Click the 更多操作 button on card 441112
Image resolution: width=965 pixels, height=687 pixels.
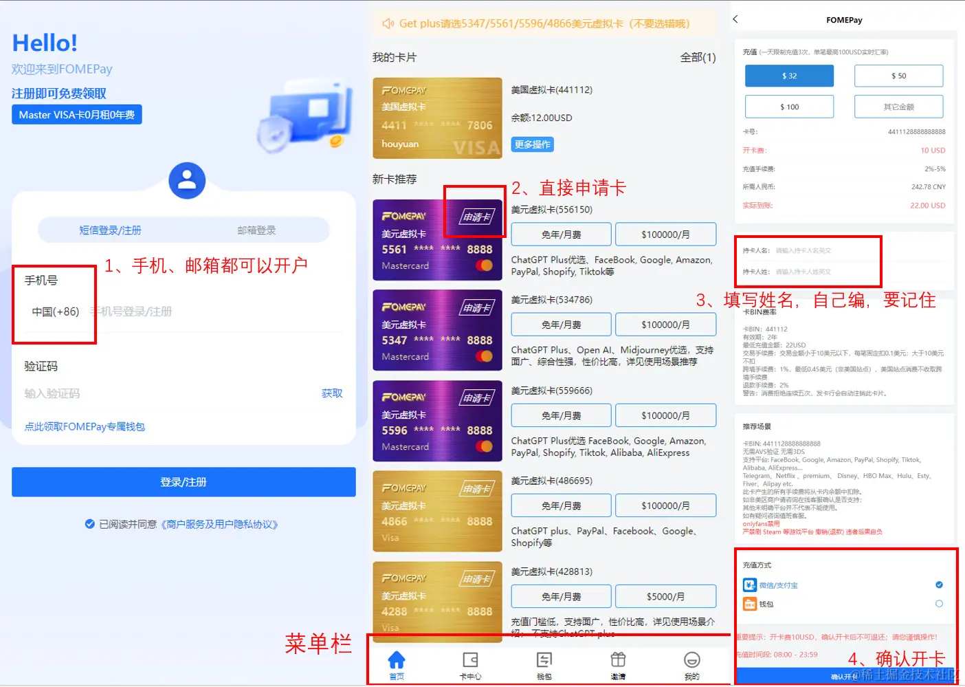point(533,144)
